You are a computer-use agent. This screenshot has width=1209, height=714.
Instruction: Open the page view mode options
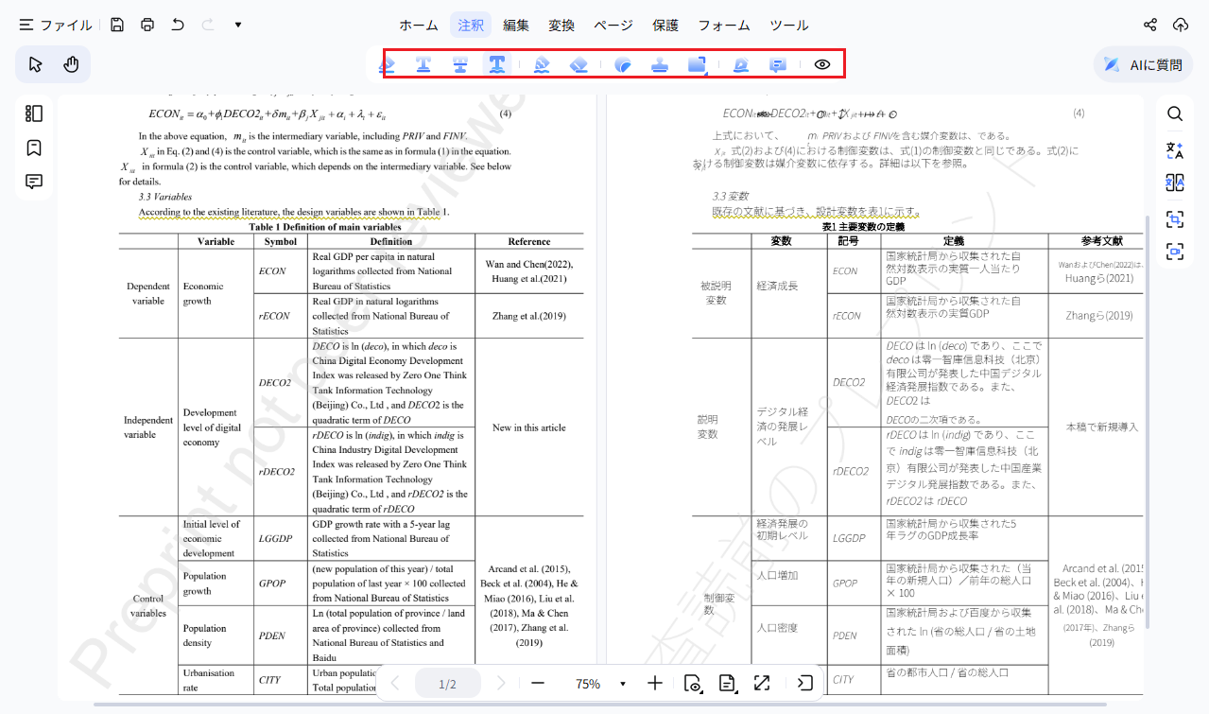pos(693,683)
